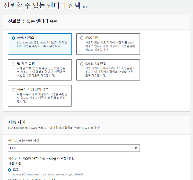The image size is (193, 180).
Task: Click the SAML 2.0 연동 card description
Action: point(111,72)
